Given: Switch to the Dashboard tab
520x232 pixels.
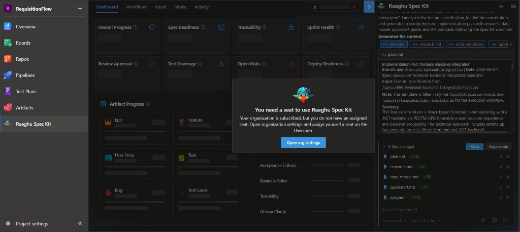Looking at the screenshot, I should pos(107,7).
